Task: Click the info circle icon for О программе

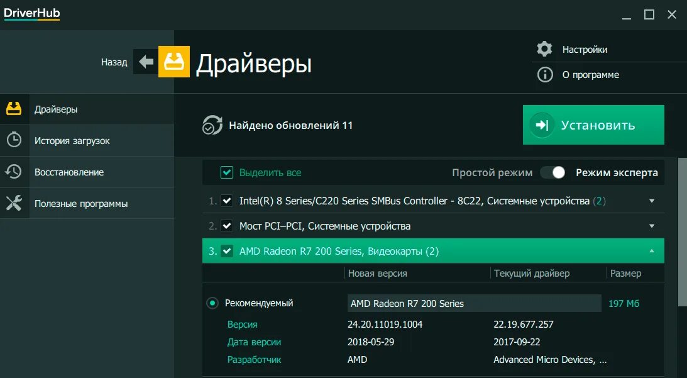Action: coord(545,75)
